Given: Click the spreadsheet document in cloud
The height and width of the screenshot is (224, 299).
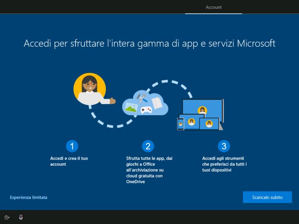Looking at the screenshot, I should pos(157,103).
